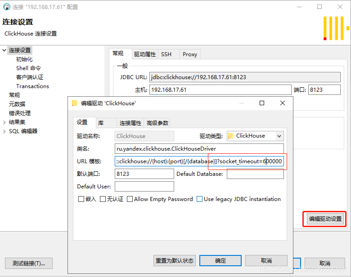Select 初始化 in the settings tree
Viewport: 351px width, 277px height.
(x=24, y=59)
